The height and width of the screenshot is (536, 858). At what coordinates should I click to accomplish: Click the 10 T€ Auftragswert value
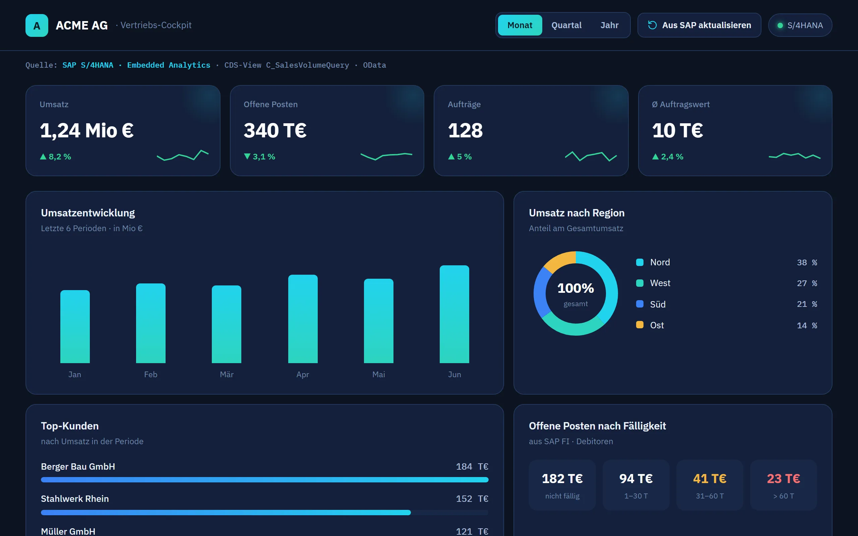678,130
